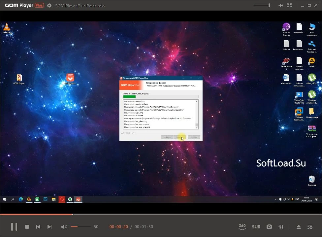Image resolution: width=322 pixels, height=237 pixels.
Task: Mute audio with the speaker icon
Action: pyautogui.click(x=64, y=227)
